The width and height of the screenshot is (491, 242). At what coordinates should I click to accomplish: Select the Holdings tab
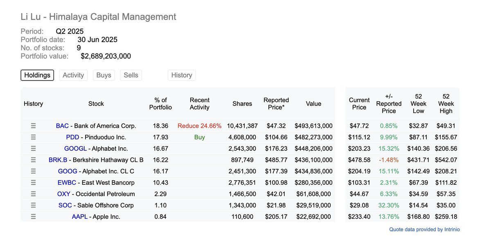pyautogui.click(x=37, y=75)
